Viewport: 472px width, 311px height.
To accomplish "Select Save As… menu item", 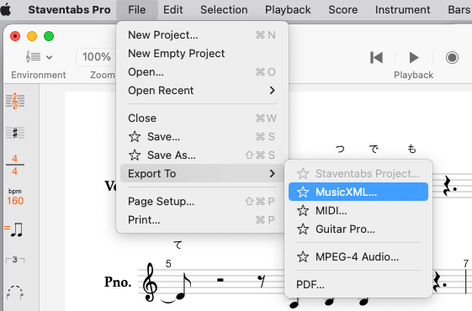I will coord(202,155).
